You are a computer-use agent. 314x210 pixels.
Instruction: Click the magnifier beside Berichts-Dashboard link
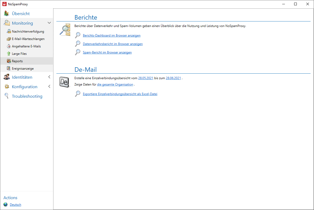click(x=78, y=35)
